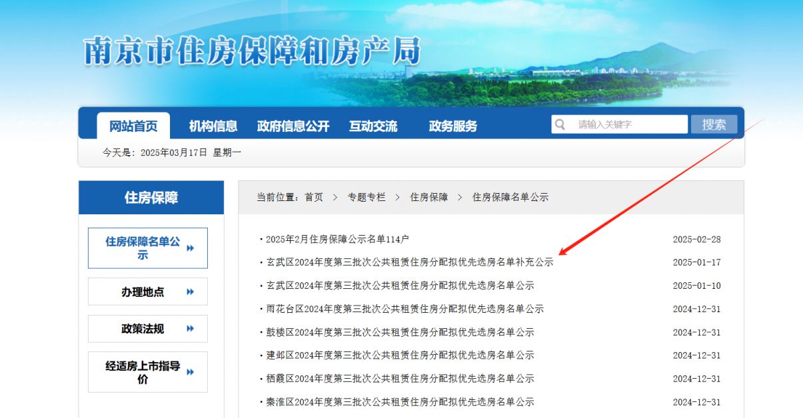Image resolution: width=803 pixels, height=418 pixels.
Task: Click 首页 in the breadcrumb path
Action: (x=314, y=198)
